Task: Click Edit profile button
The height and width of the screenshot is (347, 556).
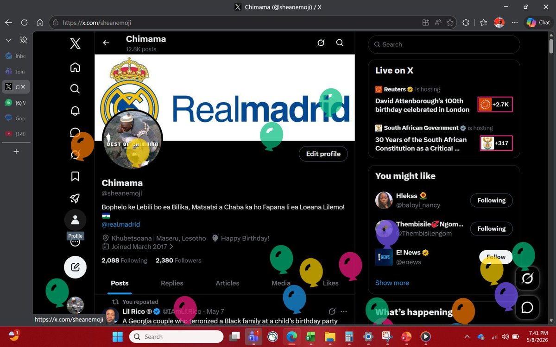Action: (x=323, y=154)
